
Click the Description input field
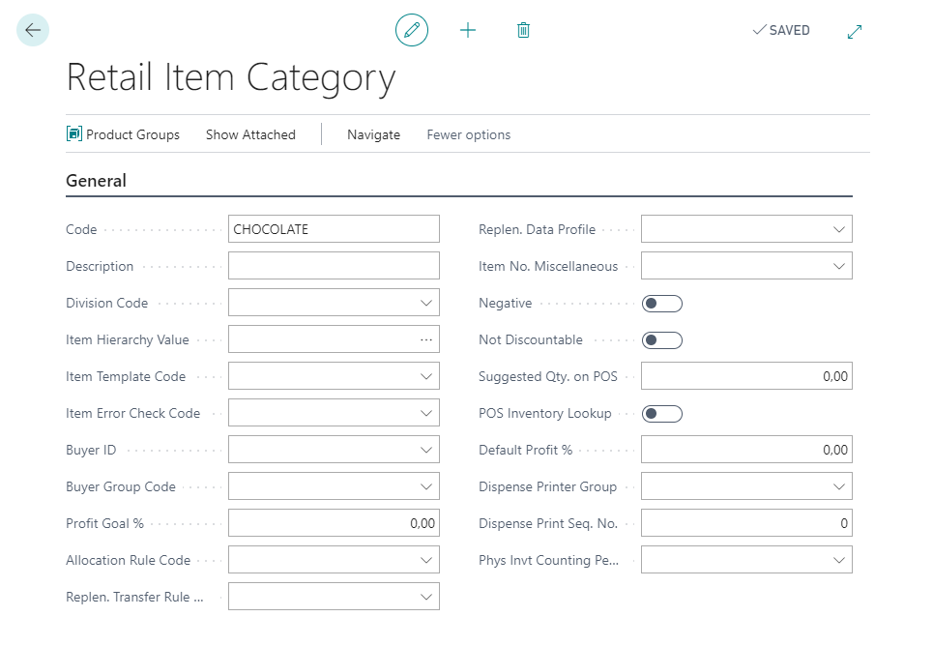tap(334, 266)
